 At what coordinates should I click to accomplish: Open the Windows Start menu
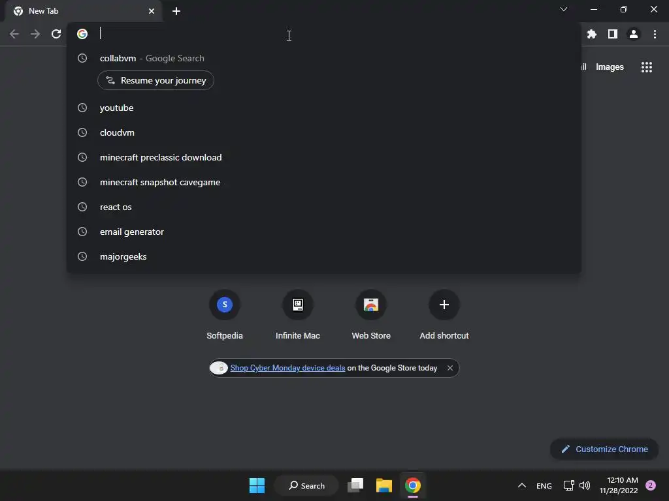257,485
